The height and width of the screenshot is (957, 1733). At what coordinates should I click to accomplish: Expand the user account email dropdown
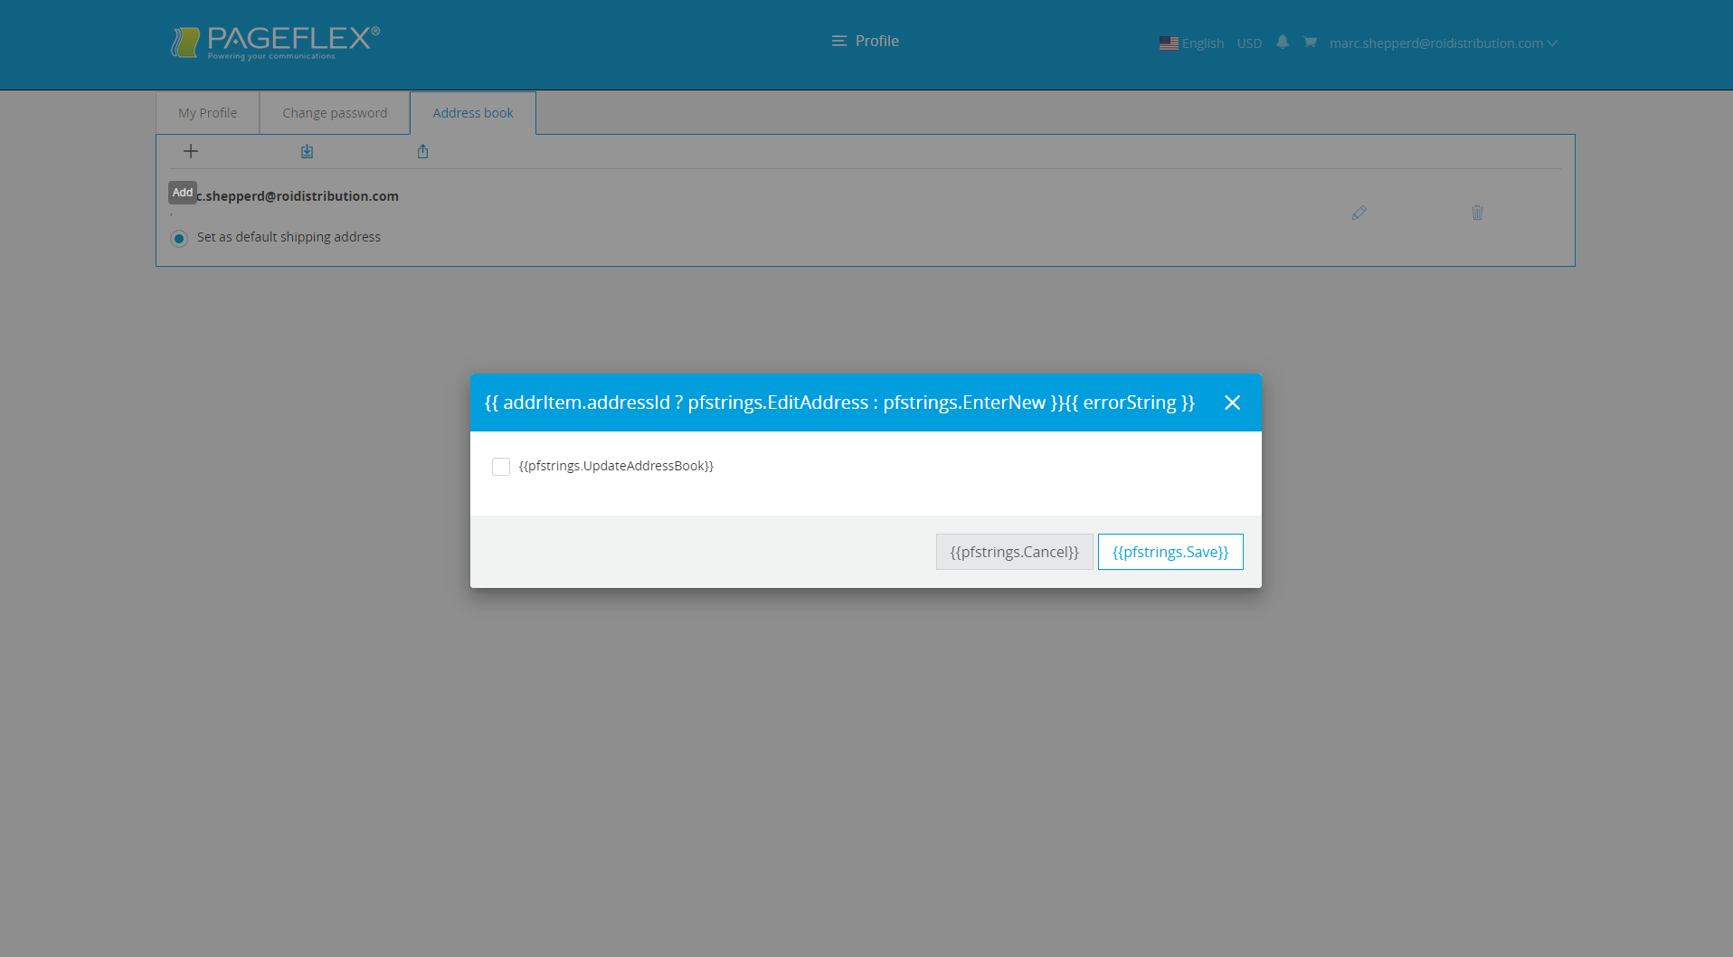[x=1443, y=43]
